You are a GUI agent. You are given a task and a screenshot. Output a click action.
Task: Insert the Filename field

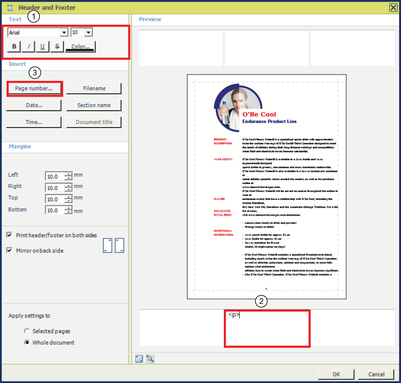pos(94,88)
